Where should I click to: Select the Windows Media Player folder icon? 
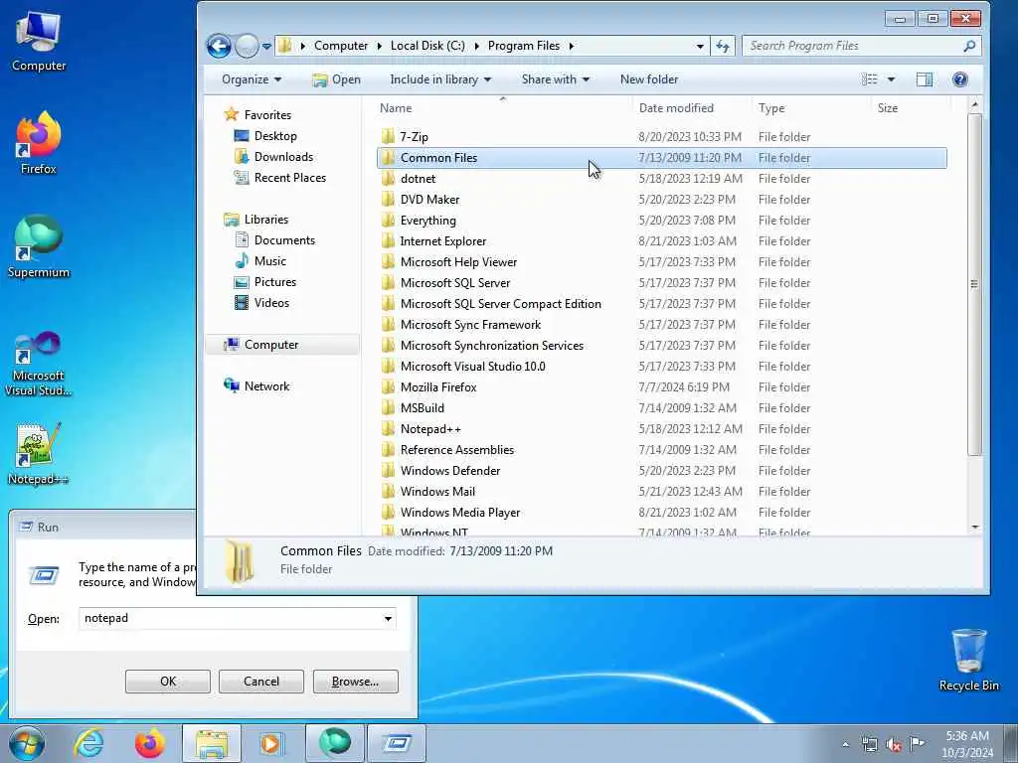(x=388, y=513)
